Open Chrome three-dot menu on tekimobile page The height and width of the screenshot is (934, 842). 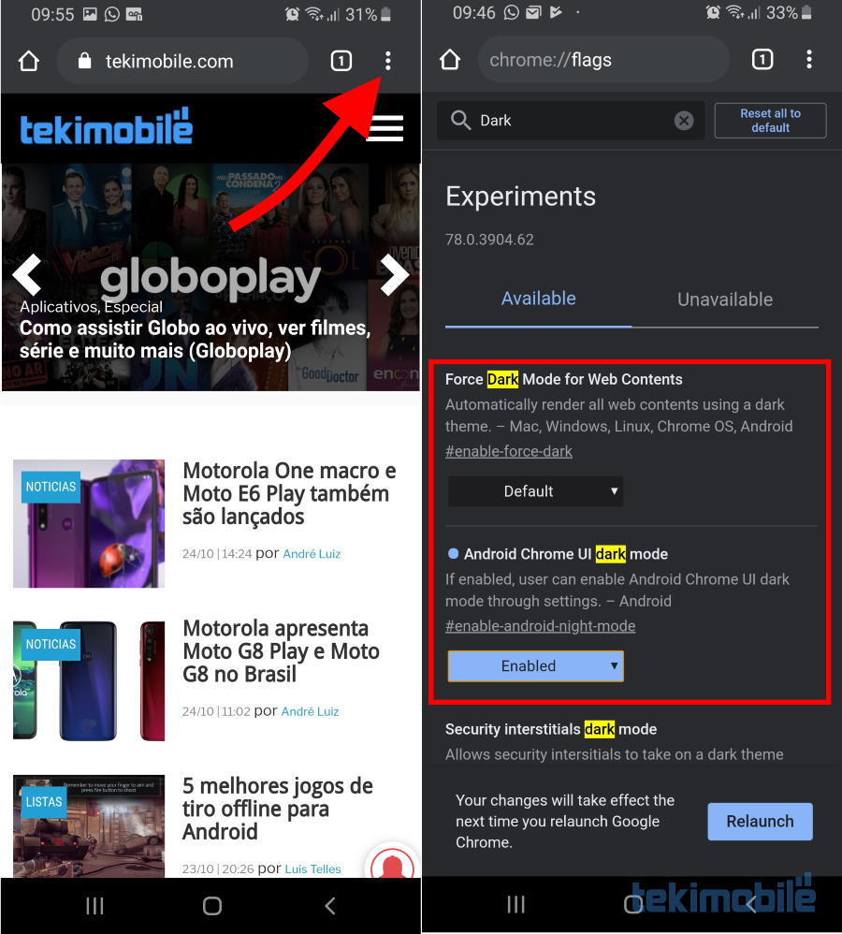pos(387,61)
